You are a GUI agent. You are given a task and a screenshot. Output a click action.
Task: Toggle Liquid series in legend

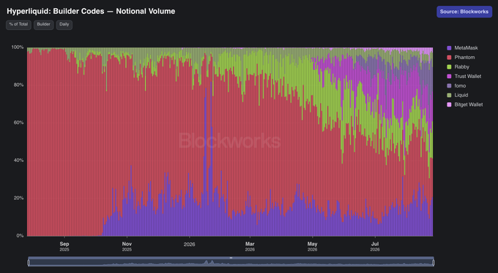pyautogui.click(x=457, y=95)
